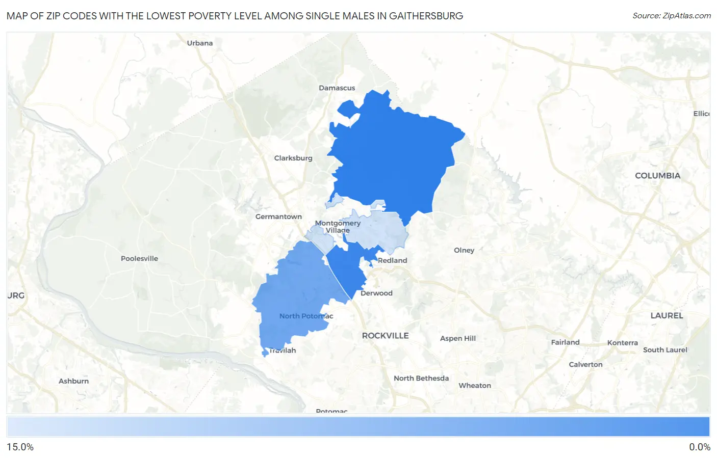Viewport: 717px width, 458px height.
Task: Click the Travilah map label
Action: click(x=282, y=351)
